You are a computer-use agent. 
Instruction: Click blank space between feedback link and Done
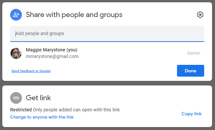coord(114,71)
